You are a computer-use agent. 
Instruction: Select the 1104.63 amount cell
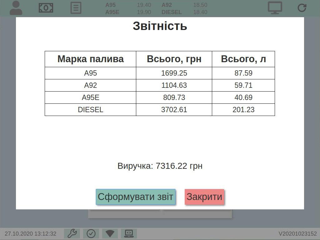[x=174, y=85]
